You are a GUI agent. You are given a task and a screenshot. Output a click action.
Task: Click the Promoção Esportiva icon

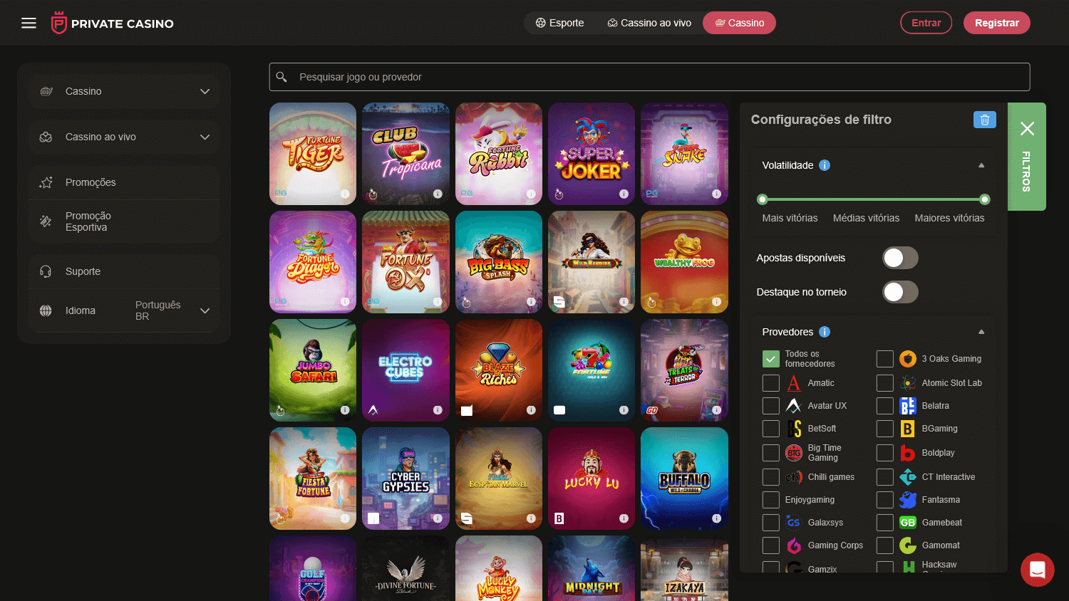(x=46, y=221)
